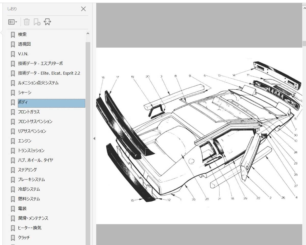
Task: Click bookmark icon beside ハブ、ホイール、タイヤ
Action: pyautogui.click(x=13, y=161)
